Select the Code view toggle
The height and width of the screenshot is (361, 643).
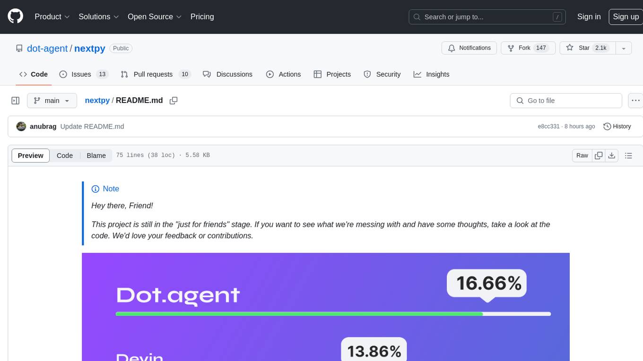pyautogui.click(x=65, y=155)
